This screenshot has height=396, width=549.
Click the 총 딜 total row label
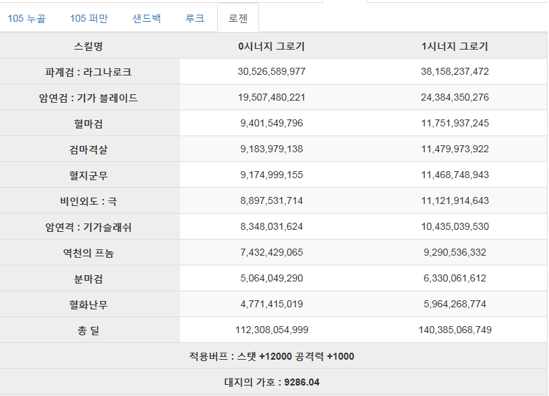(x=88, y=330)
